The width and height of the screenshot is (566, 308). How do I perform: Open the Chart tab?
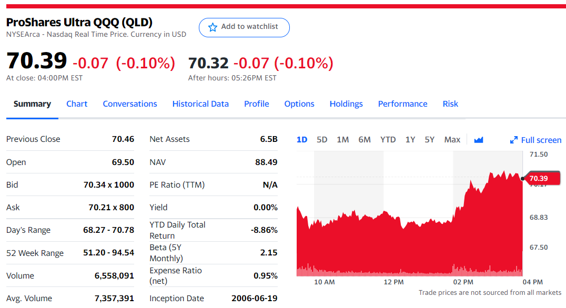(77, 104)
